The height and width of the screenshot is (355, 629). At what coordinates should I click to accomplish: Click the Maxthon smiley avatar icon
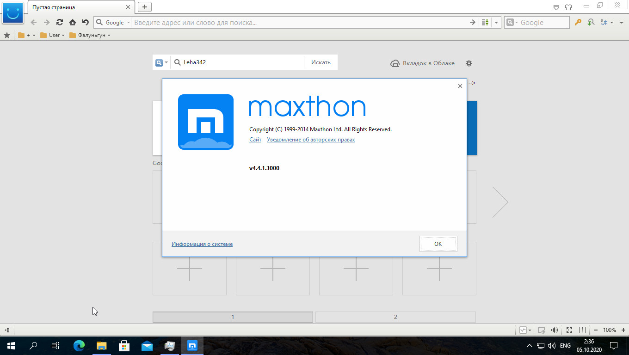coord(13,12)
